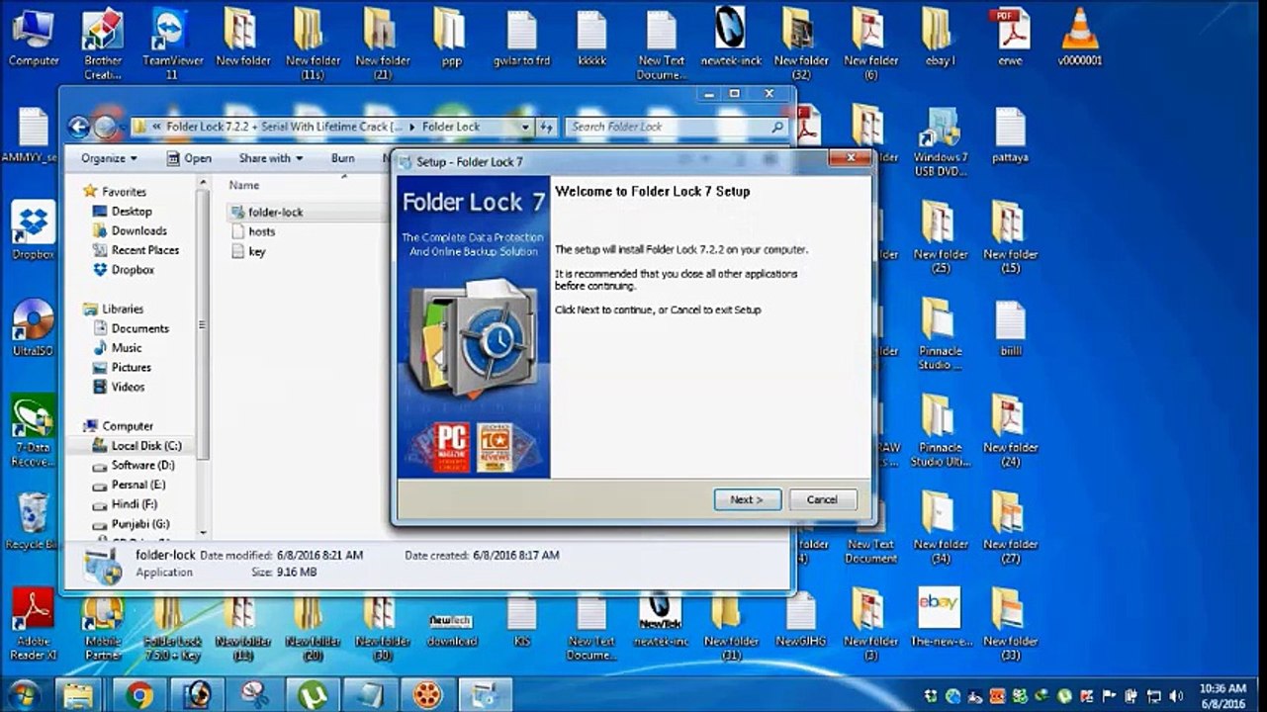Select the biilll file on desktop
Image resolution: width=1267 pixels, height=712 pixels.
click(1010, 327)
